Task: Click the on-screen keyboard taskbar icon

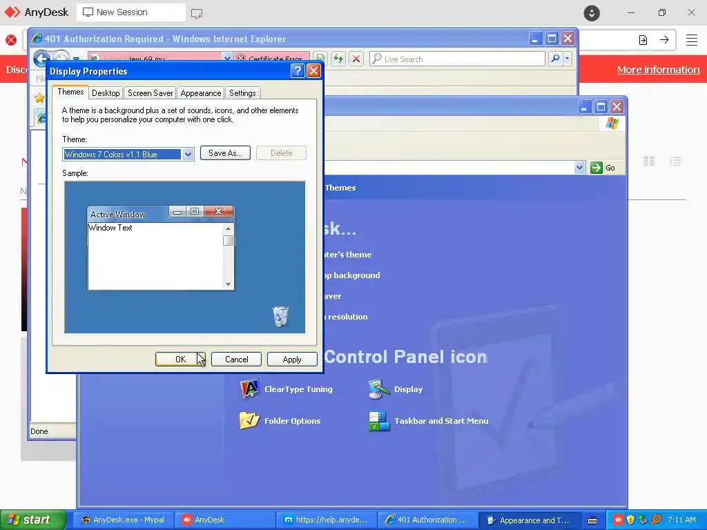Action: coord(592,520)
